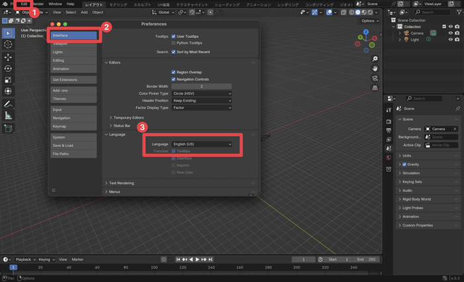Expand the Units panel in Scene properties
This screenshot has width=464, height=282.
pyautogui.click(x=408, y=156)
